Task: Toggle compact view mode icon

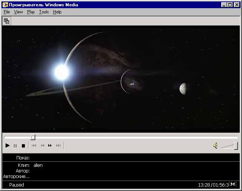Action: pos(7,21)
